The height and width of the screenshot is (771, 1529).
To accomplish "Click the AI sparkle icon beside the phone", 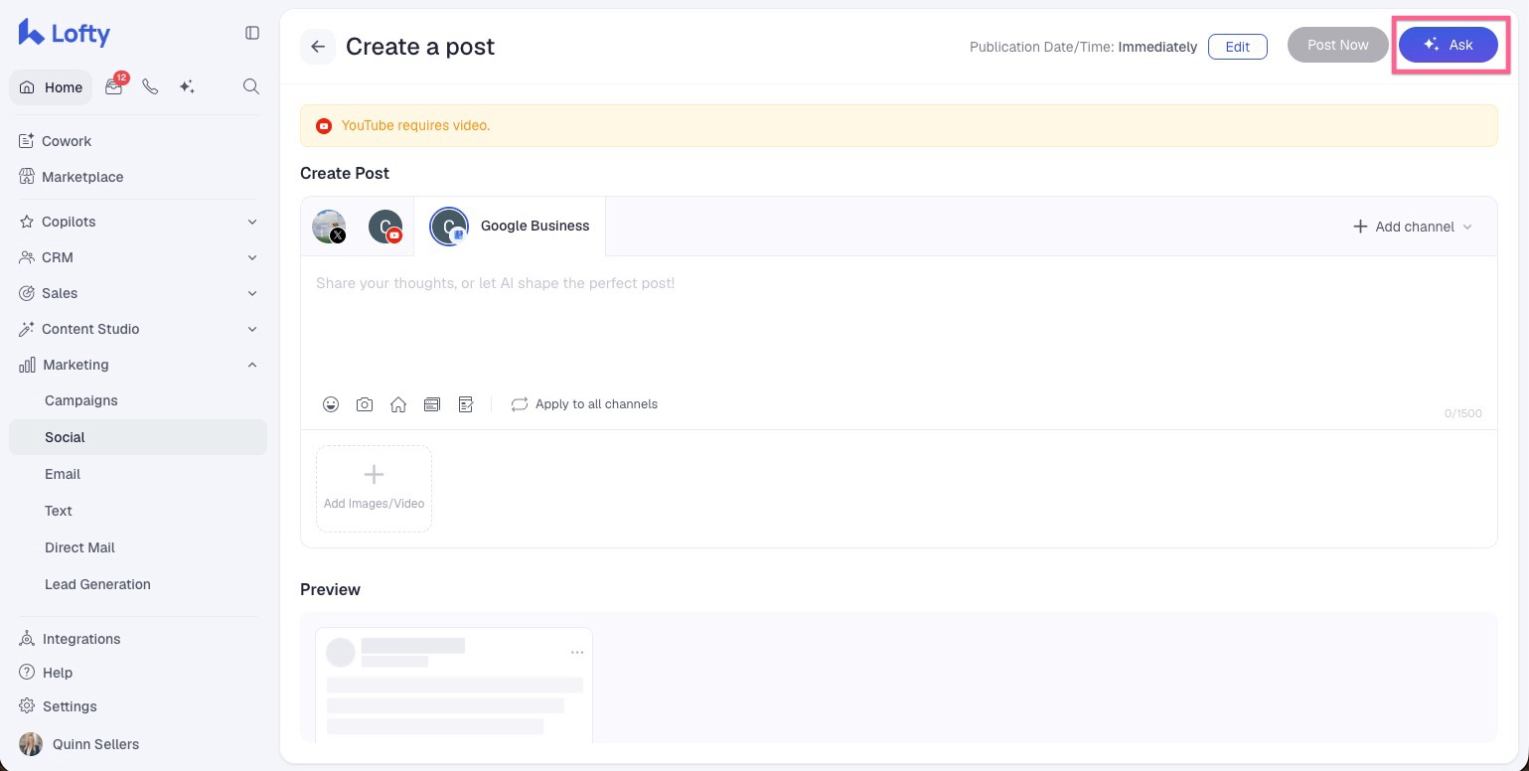I will point(186,86).
